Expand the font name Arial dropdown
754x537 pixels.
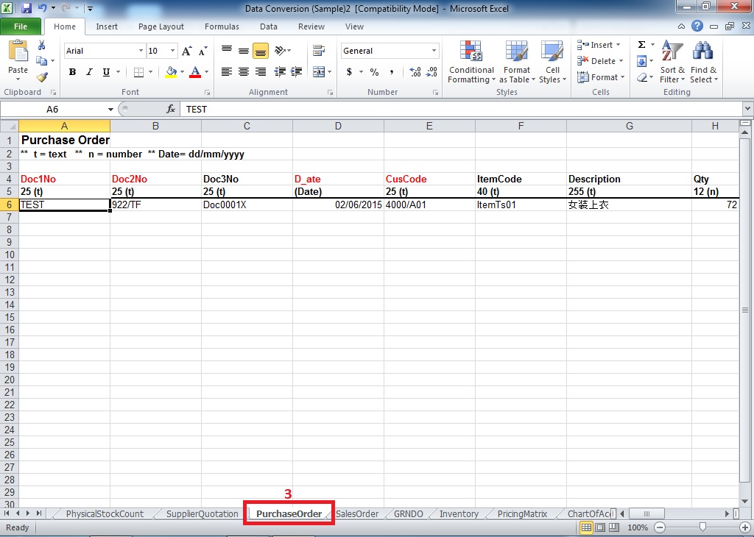coord(141,51)
